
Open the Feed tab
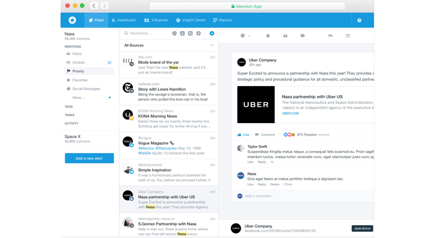[x=96, y=20]
